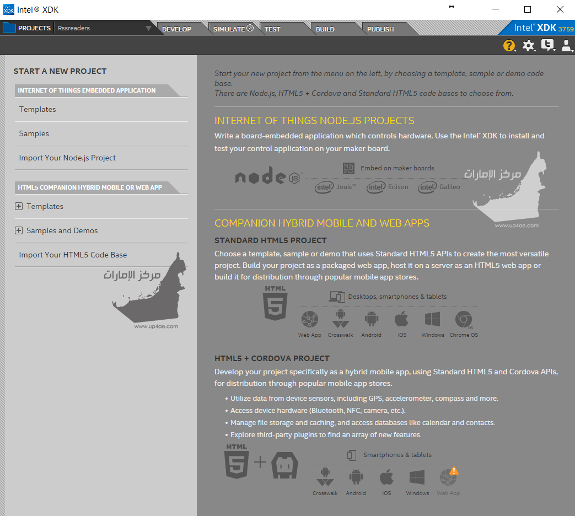Open the Twitter feedback icon menu
The width and height of the screenshot is (575, 516).
pos(547,45)
